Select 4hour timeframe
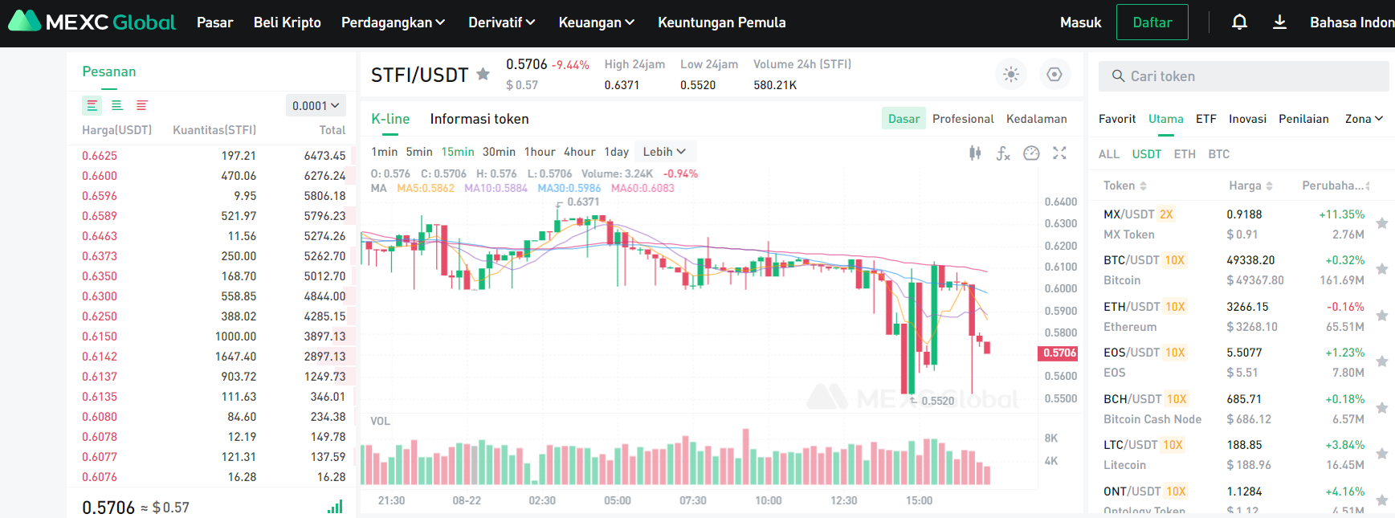The image size is (1395, 518). pyautogui.click(x=580, y=152)
